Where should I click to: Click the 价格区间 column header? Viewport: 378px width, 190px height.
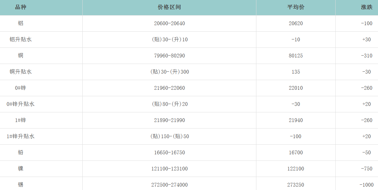169,7
